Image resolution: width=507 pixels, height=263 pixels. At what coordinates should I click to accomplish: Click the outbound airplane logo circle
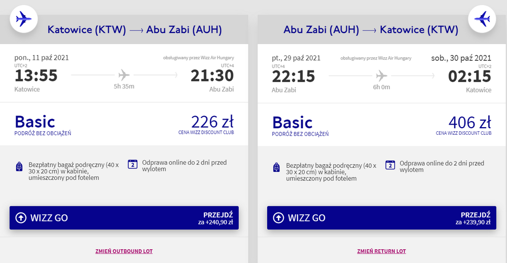pos(23,20)
